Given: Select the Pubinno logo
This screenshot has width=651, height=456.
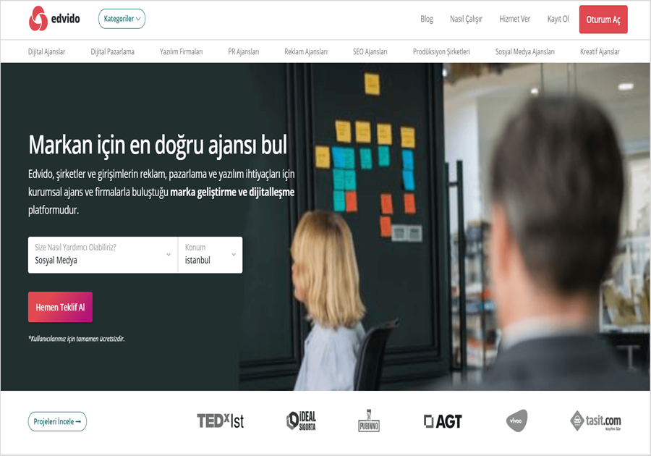Looking at the screenshot, I should (x=369, y=421).
